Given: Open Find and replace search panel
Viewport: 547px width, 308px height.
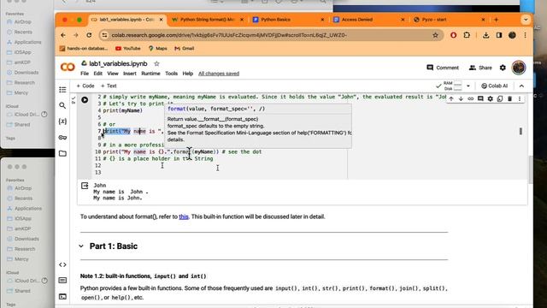Looking at the screenshot, I should click(62, 105).
